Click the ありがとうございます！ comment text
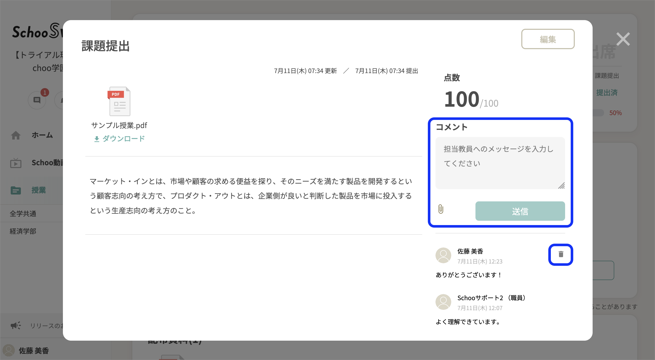This screenshot has width=655, height=360. pos(469,275)
